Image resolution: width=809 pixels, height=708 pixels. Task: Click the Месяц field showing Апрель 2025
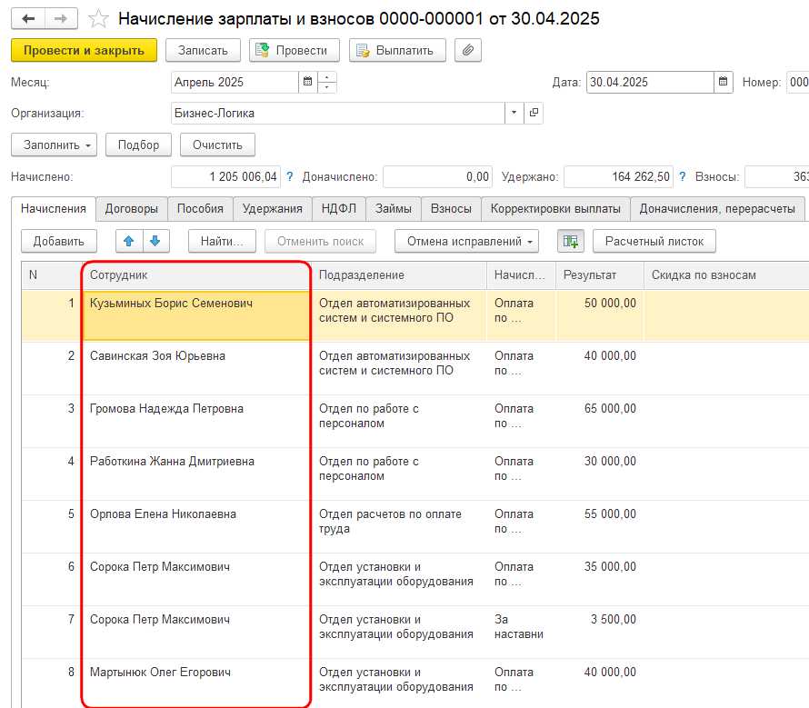[235, 82]
